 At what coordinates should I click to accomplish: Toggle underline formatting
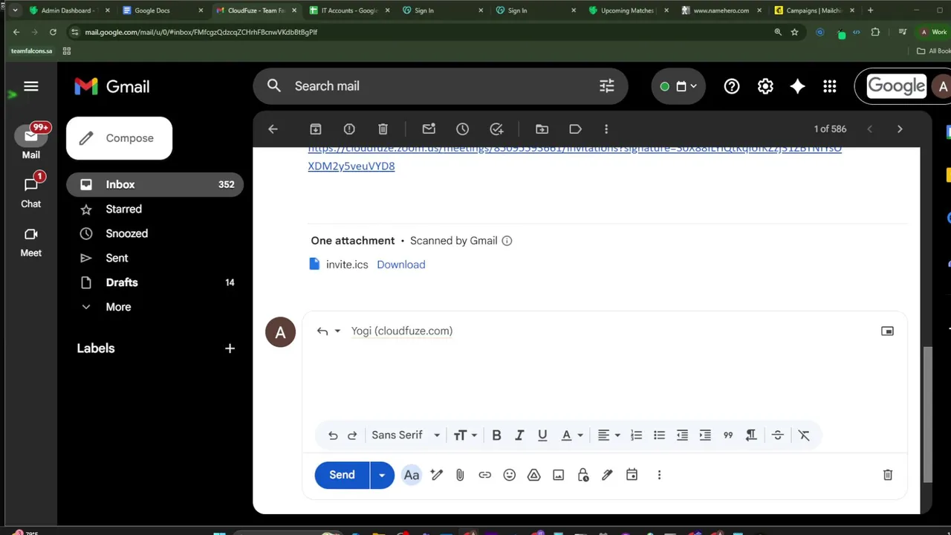[x=542, y=435]
